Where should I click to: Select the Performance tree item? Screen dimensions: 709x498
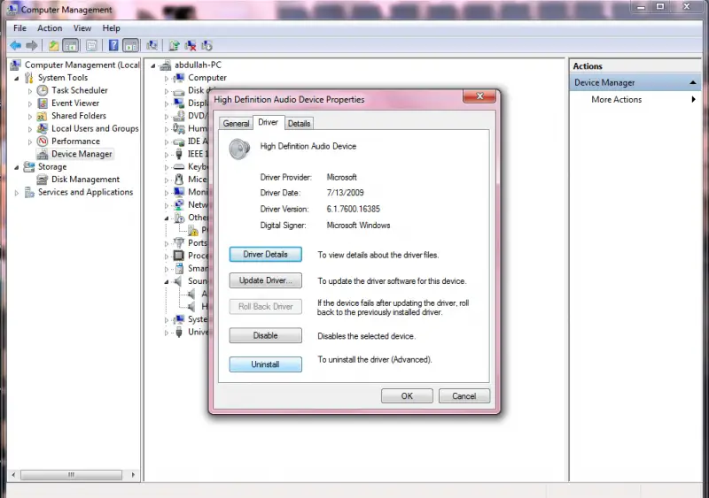point(75,142)
